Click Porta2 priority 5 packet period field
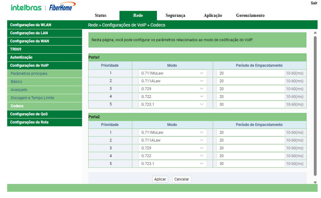This screenshot has width=321, height=198. [250, 164]
